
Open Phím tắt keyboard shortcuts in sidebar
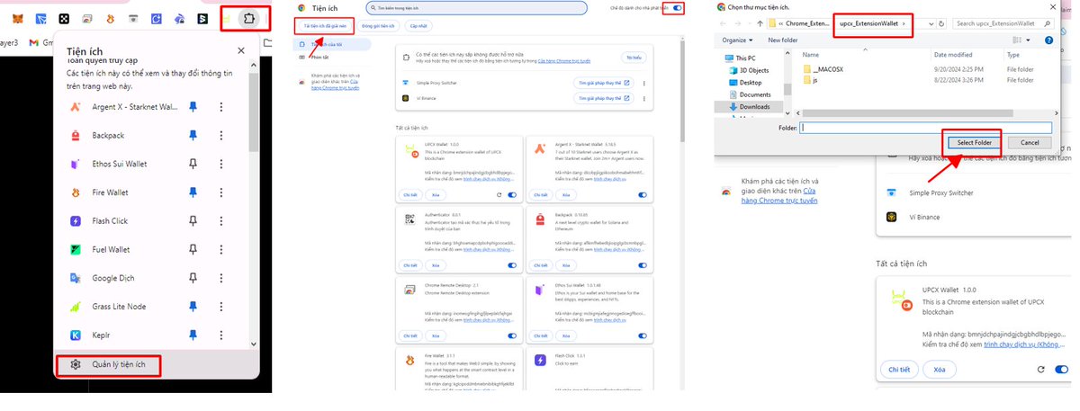(319, 57)
